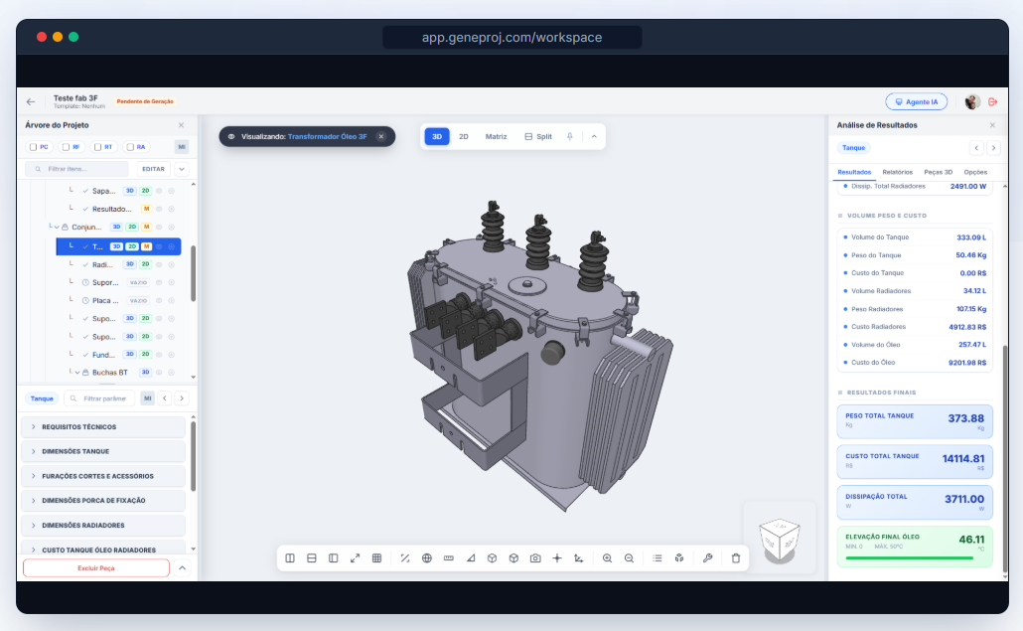Zoom in with the magnifier plus icon
Viewport: 1023px width, 631px height.
coord(608,557)
